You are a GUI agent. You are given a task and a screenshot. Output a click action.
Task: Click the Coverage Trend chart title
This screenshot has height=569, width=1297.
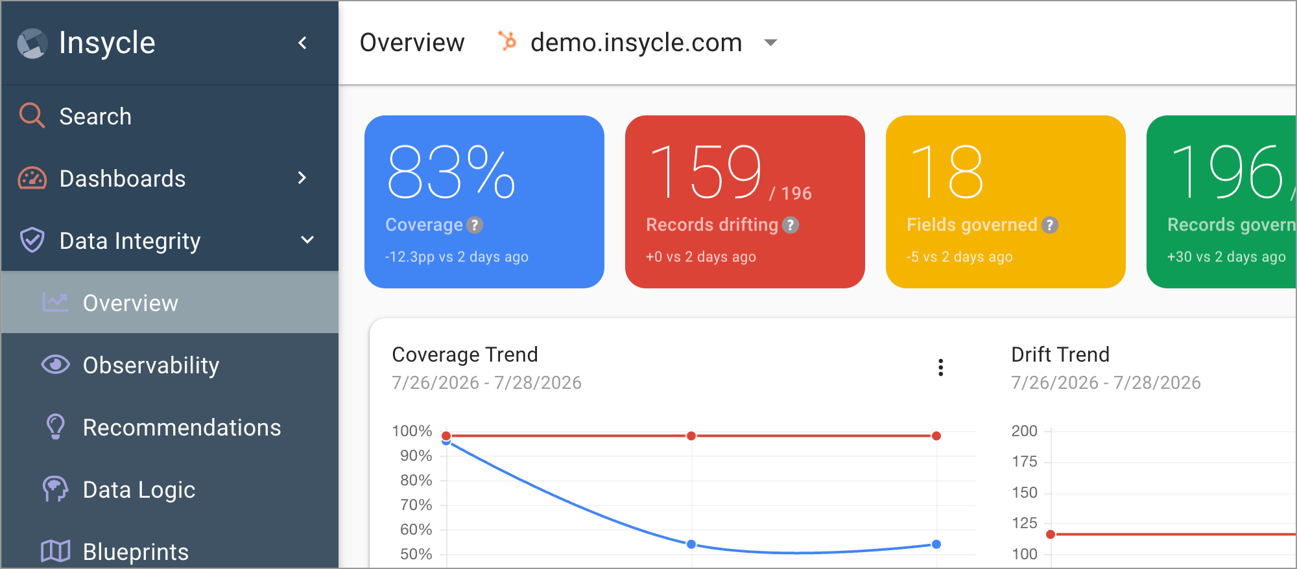tap(465, 354)
